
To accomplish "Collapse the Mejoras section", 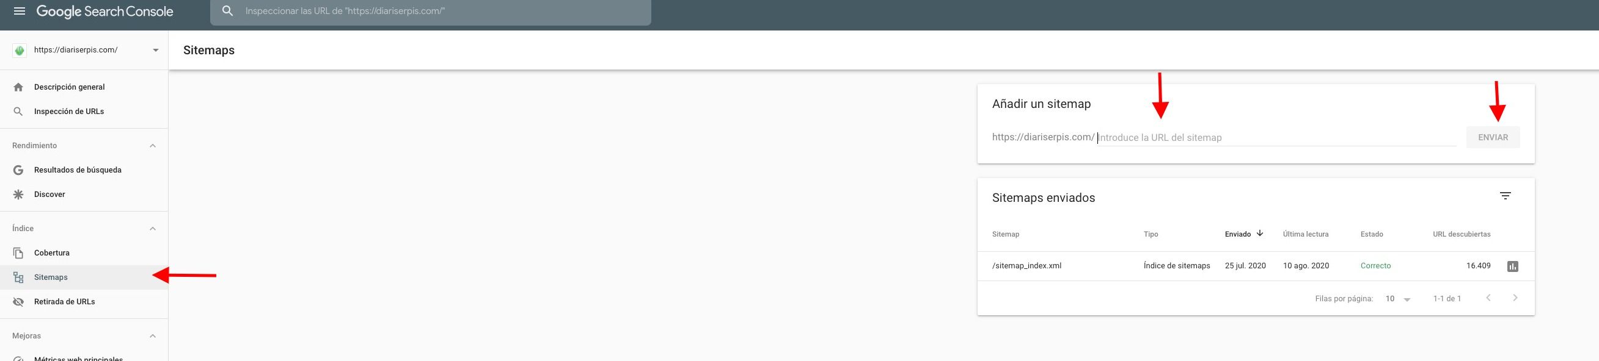I will [x=153, y=335].
